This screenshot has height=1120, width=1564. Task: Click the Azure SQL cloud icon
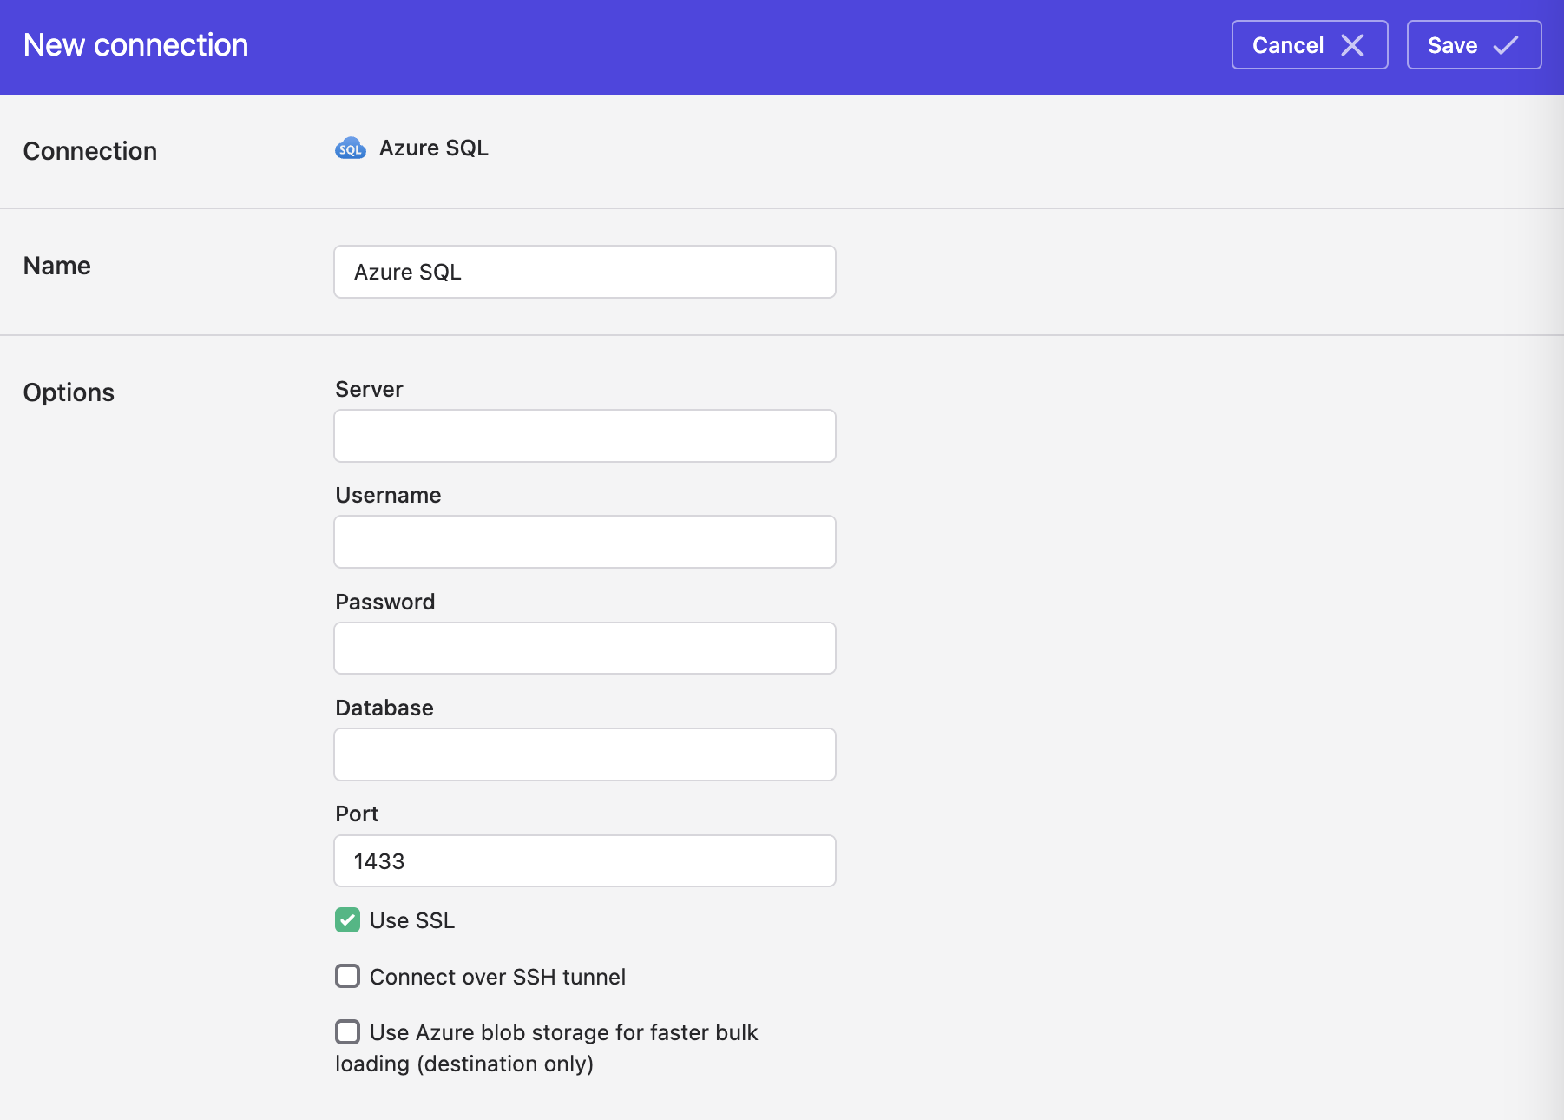[351, 148]
